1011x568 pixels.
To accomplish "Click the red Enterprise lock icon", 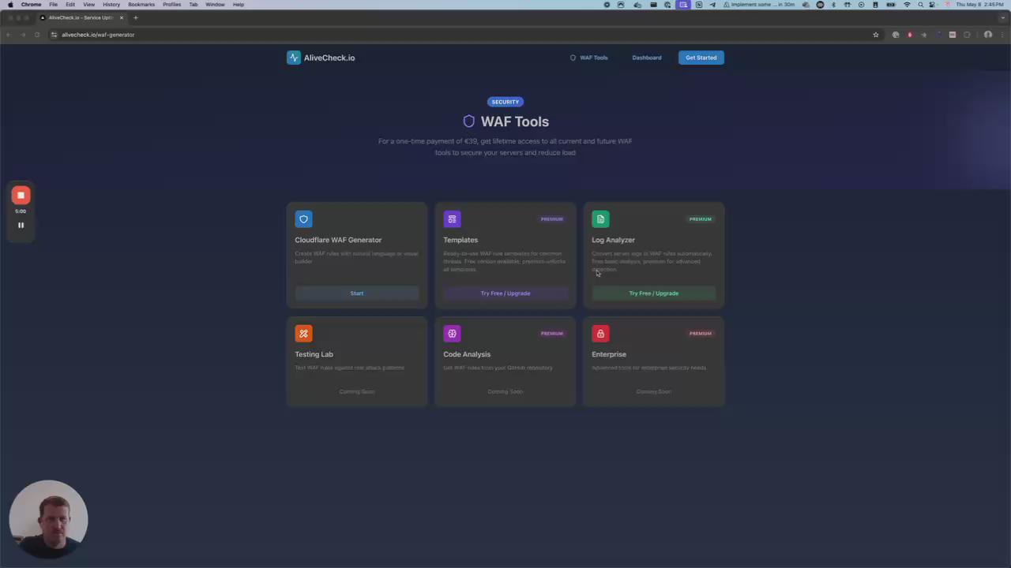I will [600, 334].
